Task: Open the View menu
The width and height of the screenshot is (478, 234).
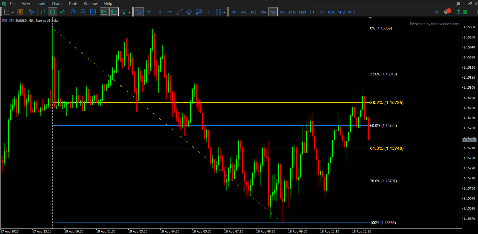Action: [26, 3]
